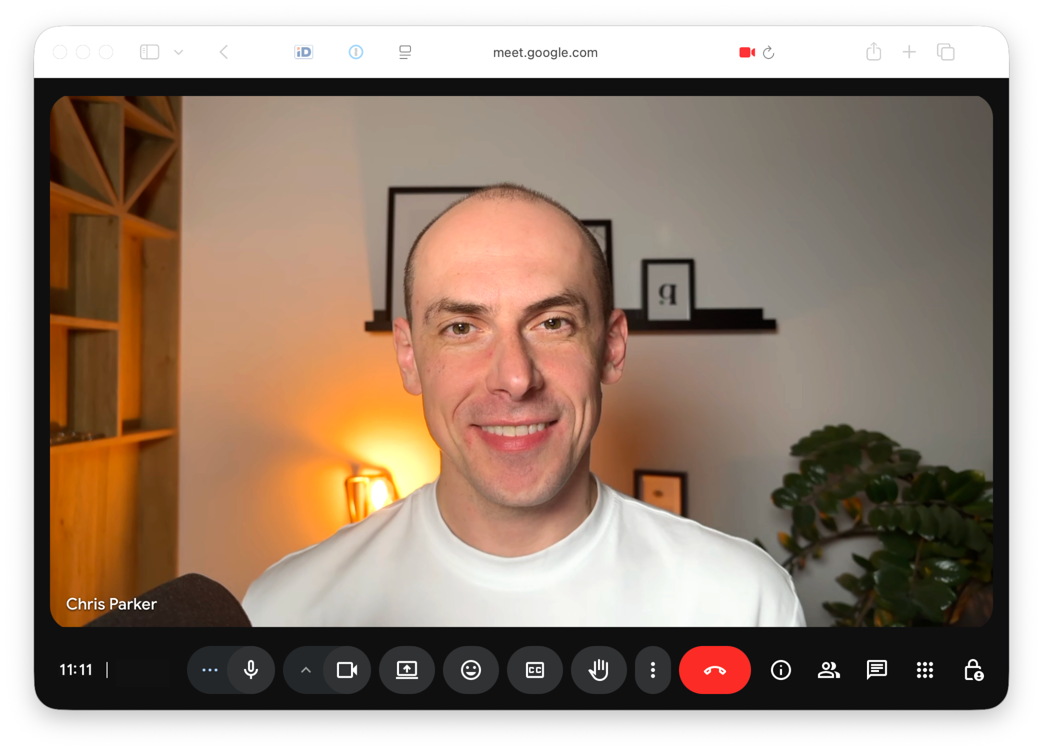
Task: Reload the page
Action: (x=768, y=52)
